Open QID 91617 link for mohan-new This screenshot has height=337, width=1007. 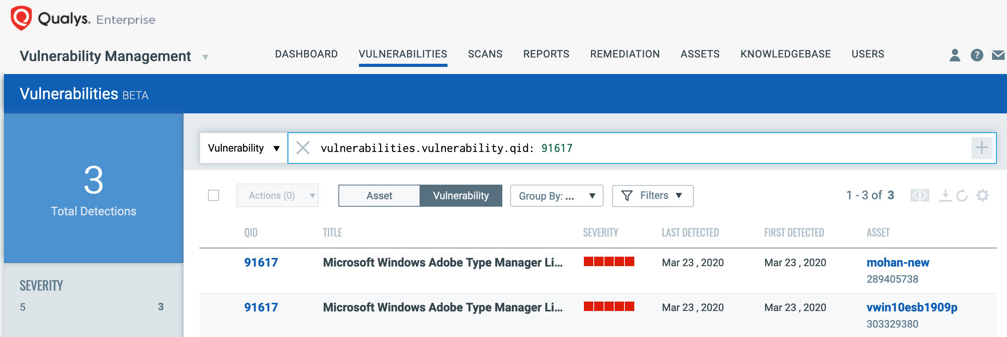click(261, 263)
